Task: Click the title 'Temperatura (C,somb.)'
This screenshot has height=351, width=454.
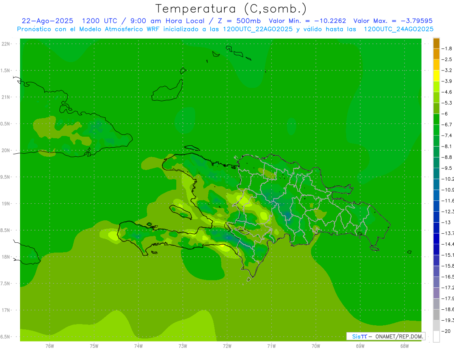Action: tap(231, 9)
